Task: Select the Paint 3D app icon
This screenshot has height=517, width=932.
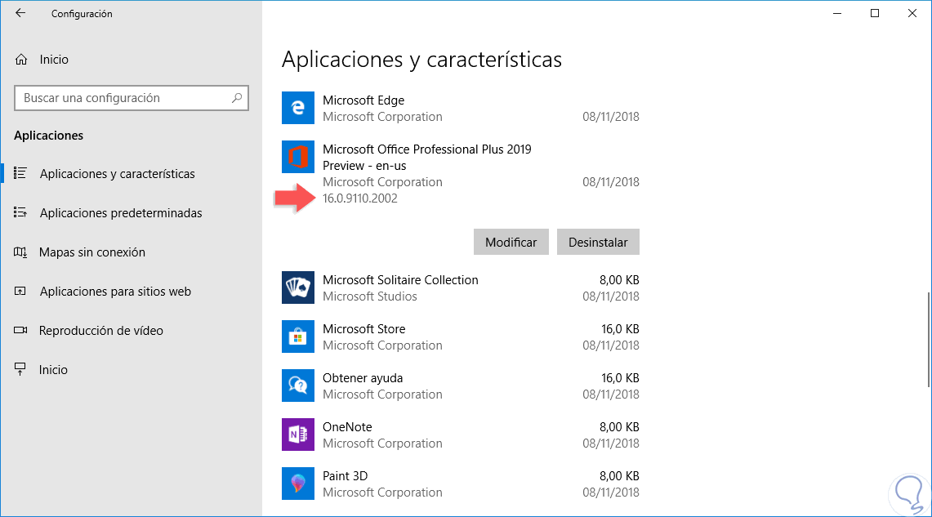Action: point(297,484)
